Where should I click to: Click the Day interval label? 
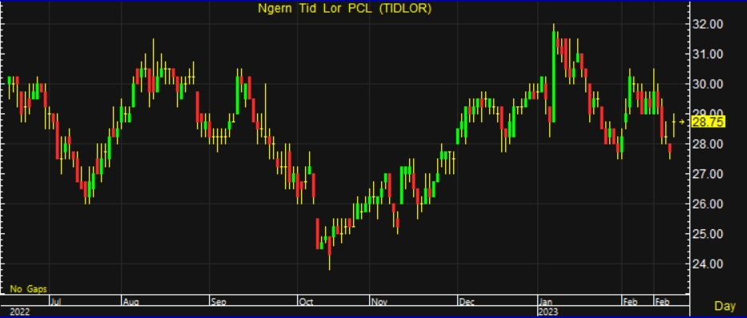(725, 306)
